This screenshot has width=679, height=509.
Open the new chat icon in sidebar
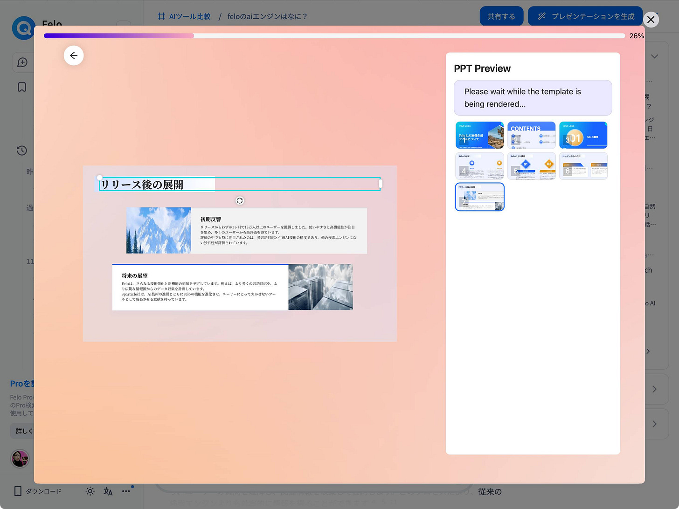[x=22, y=62]
